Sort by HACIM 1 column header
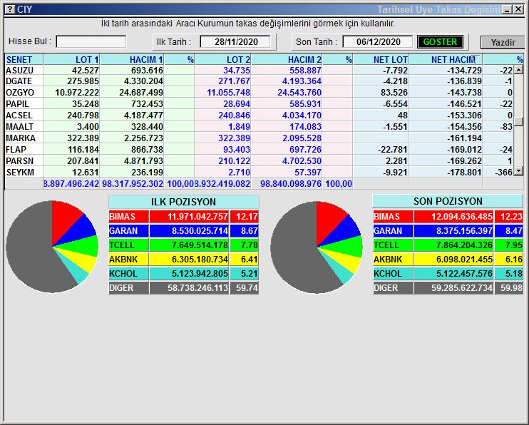Viewport: 529px width, 425px height. (x=132, y=59)
